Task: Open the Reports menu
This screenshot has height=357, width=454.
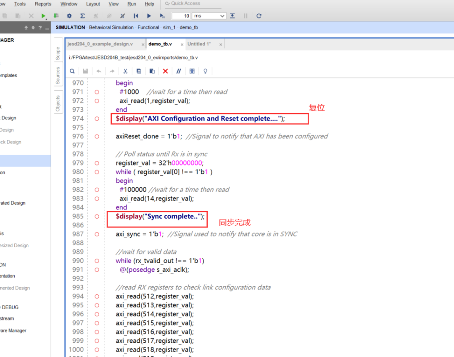Action: (43, 4)
